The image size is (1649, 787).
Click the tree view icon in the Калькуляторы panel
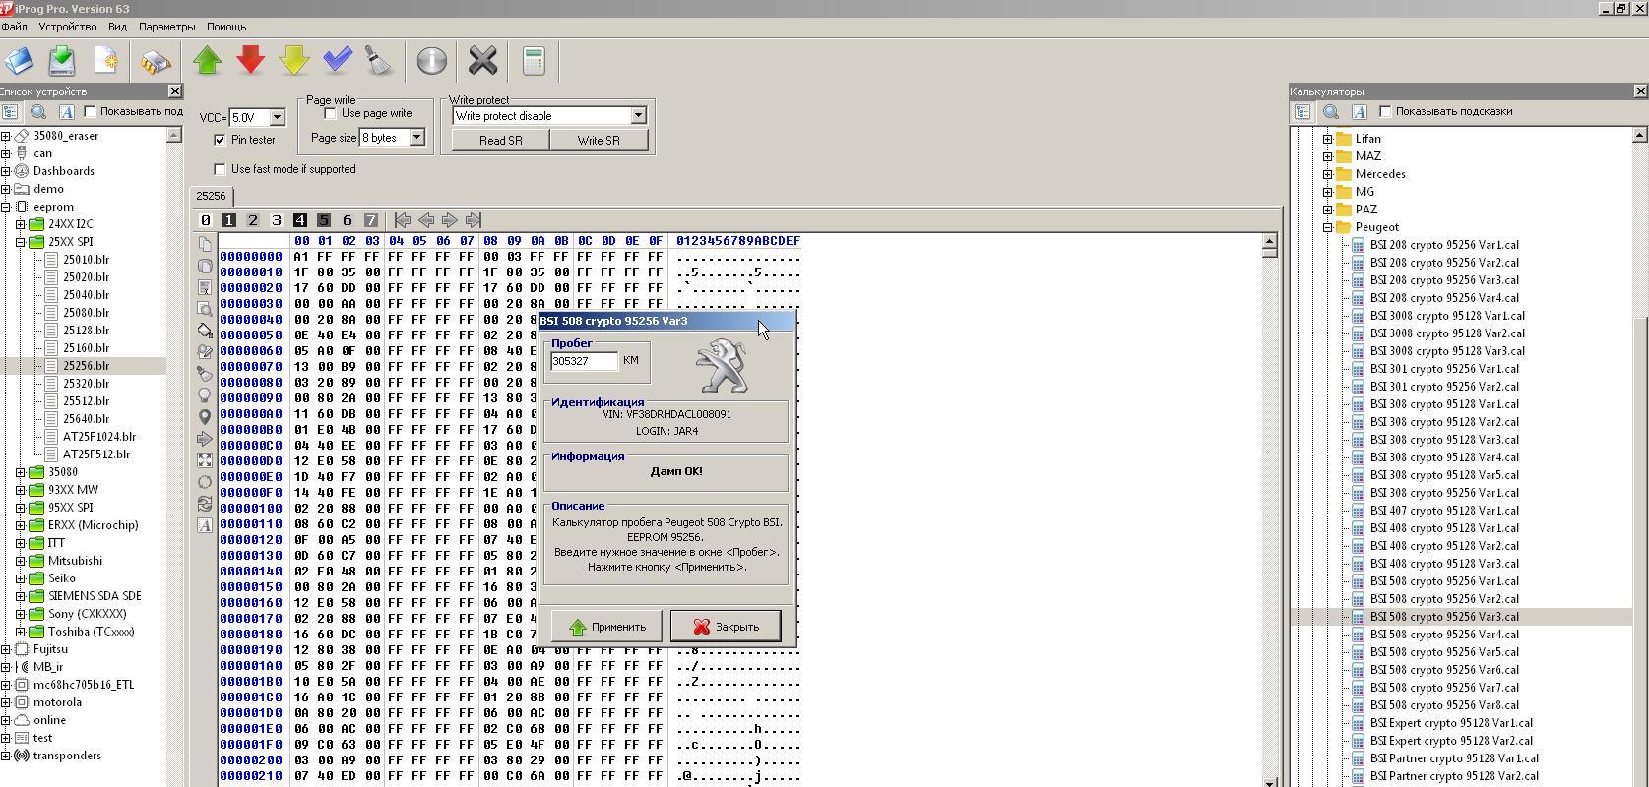1301,112
